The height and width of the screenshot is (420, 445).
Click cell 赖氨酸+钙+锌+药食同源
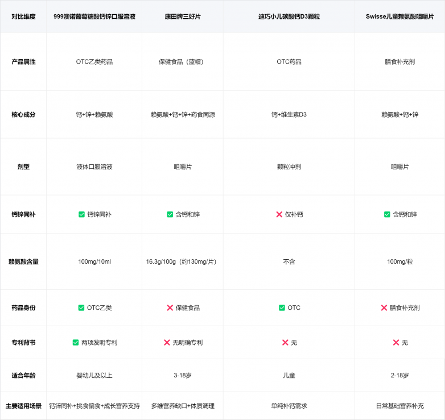(x=183, y=114)
